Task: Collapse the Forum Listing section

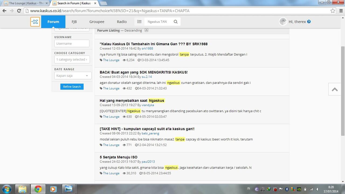Action: click(x=146, y=30)
